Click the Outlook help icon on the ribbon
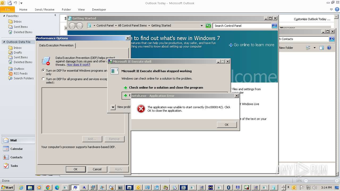This screenshot has width=340, height=191. pos(337,9)
